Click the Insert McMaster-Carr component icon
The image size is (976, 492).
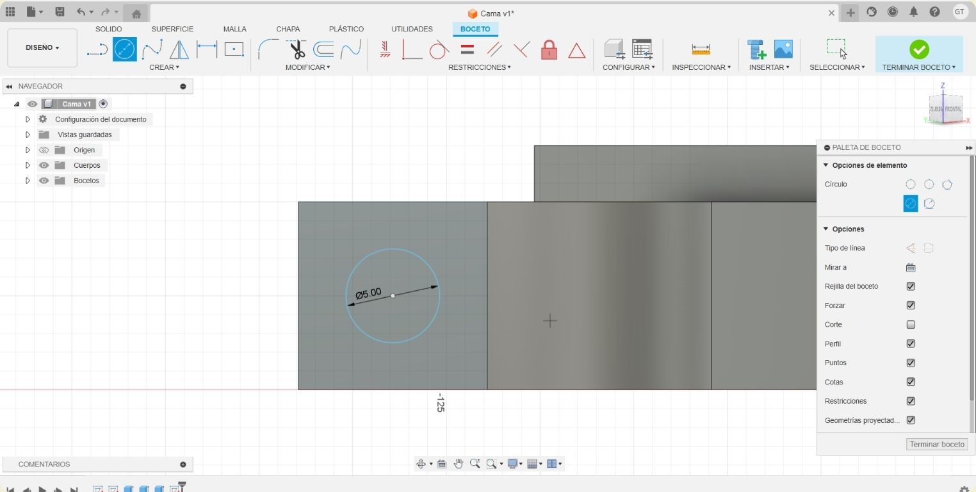click(756, 49)
